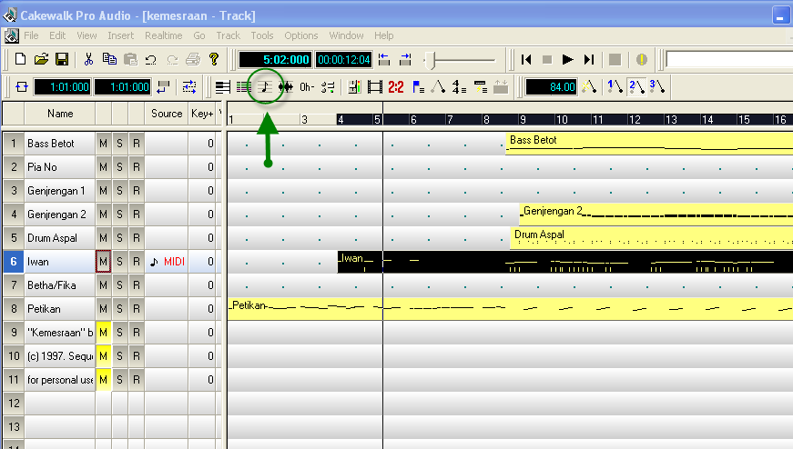Select tempo ratio 2 button

[636, 87]
